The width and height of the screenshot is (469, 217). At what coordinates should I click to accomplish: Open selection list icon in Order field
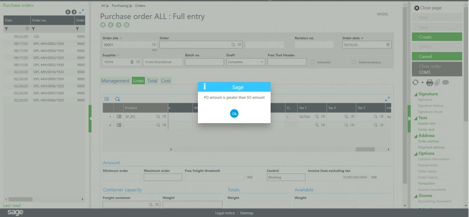240,44
